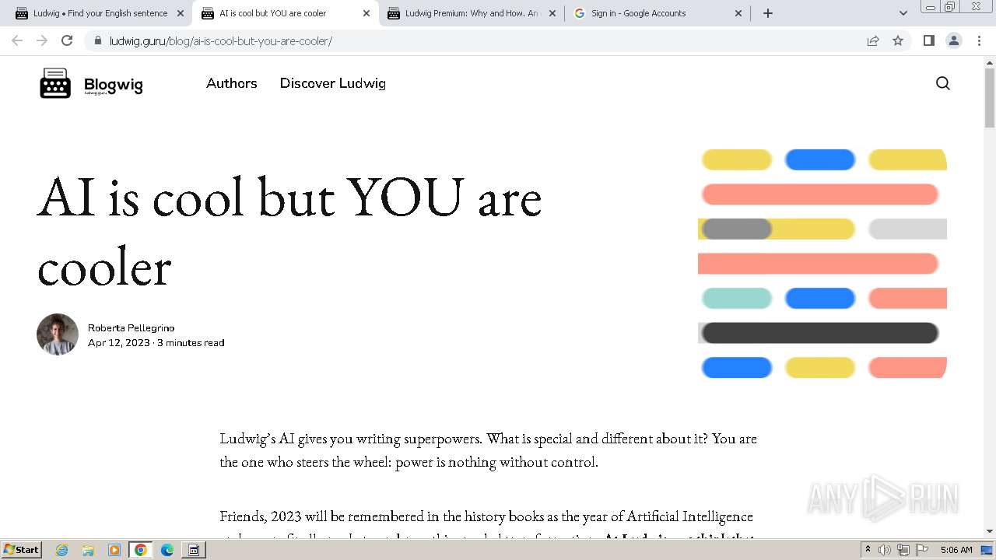Click the browser forward arrow
This screenshot has width=996, height=560.
coord(42,40)
